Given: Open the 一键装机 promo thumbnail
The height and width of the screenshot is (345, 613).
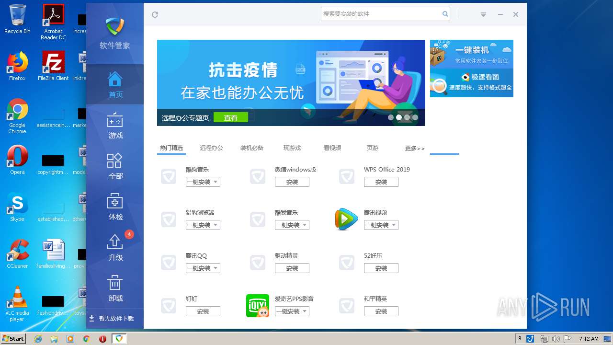Looking at the screenshot, I should tap(472, 54).
